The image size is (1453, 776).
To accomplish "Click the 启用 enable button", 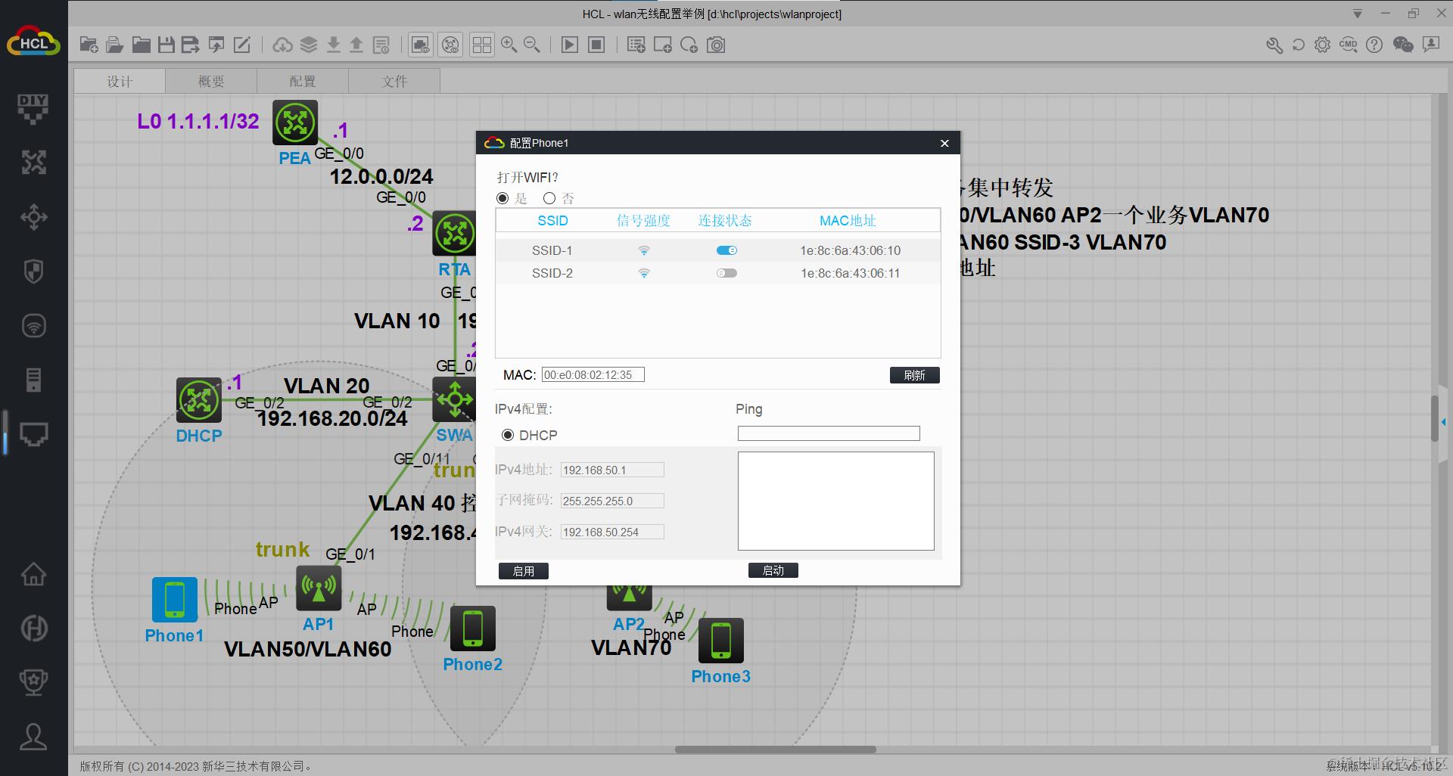I will [x=524, y=571].
